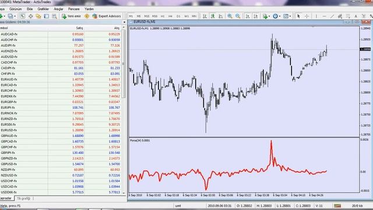Viewport: 373px width, 210px height.
Task: Show the Terminal panel icon
Action: tap(47, 16)
